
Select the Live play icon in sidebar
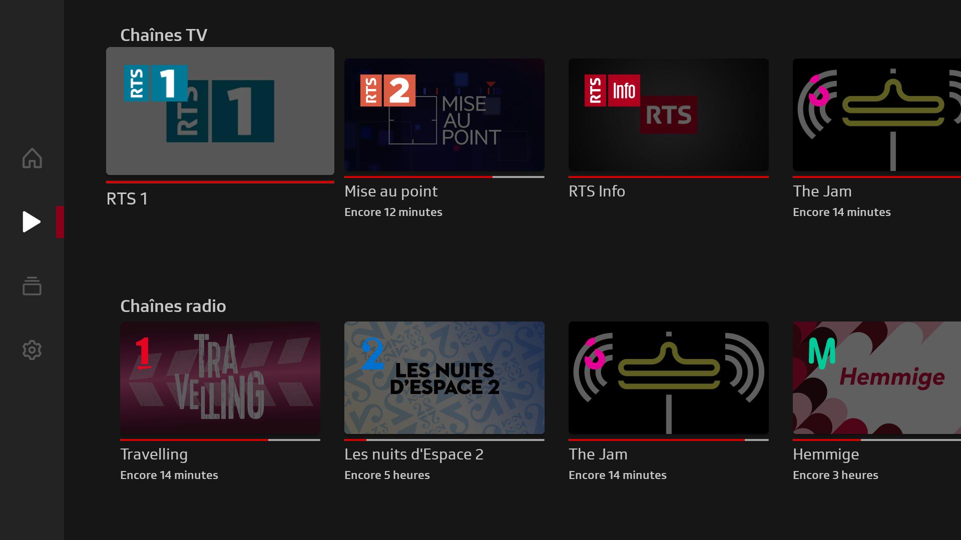pyautogui.click(x=32, y=222)
